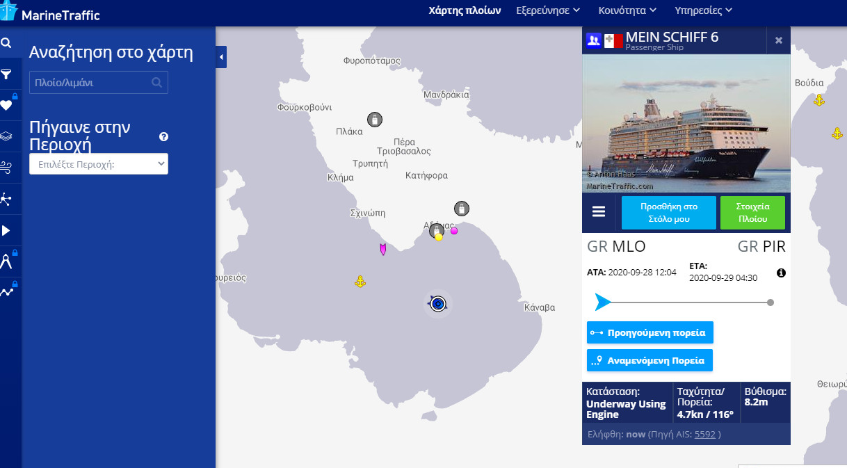Expand the Κοινότητα menu

pos(629,10)
